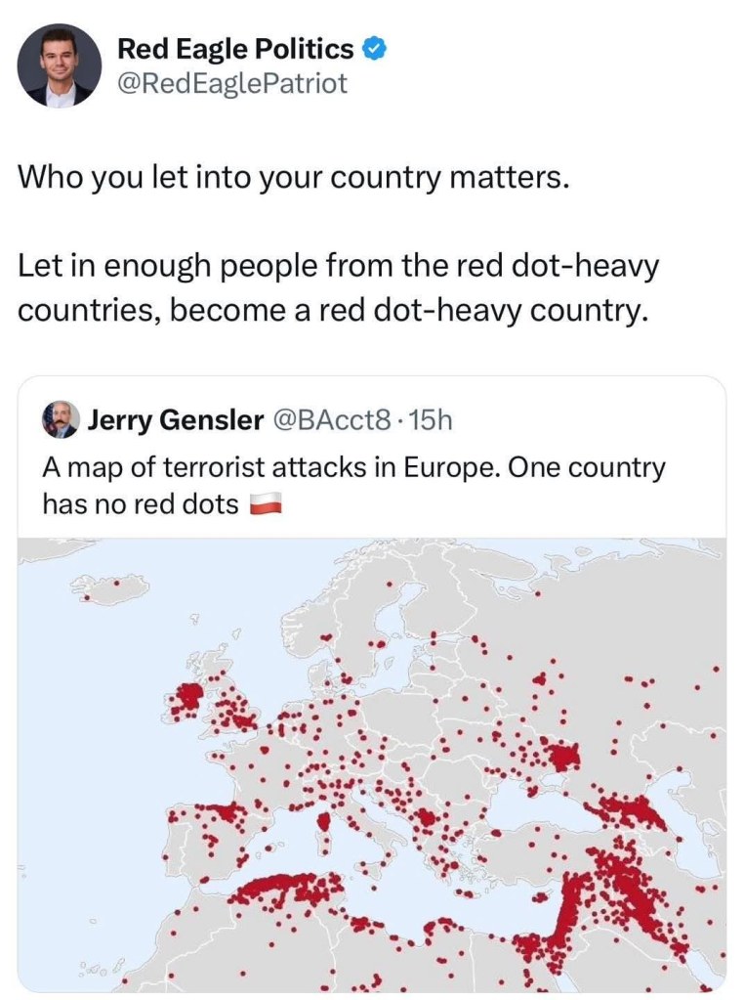Open Red Eagle Politics profile picture
This screenshot has width=744, height=1000.
[60, 65]
